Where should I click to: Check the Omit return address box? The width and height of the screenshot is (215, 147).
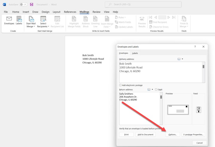point(156,90)
